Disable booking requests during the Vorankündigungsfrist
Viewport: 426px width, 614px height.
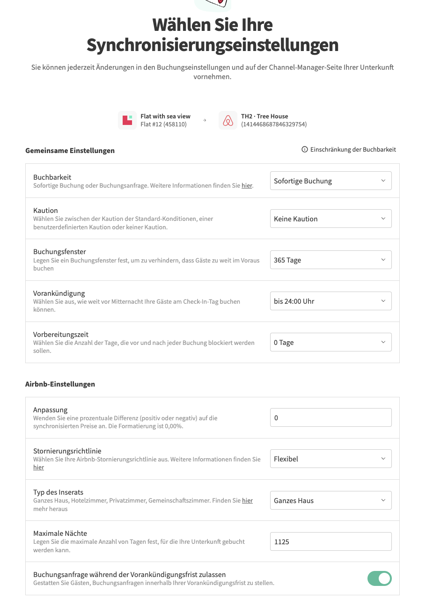click(379, 578)
